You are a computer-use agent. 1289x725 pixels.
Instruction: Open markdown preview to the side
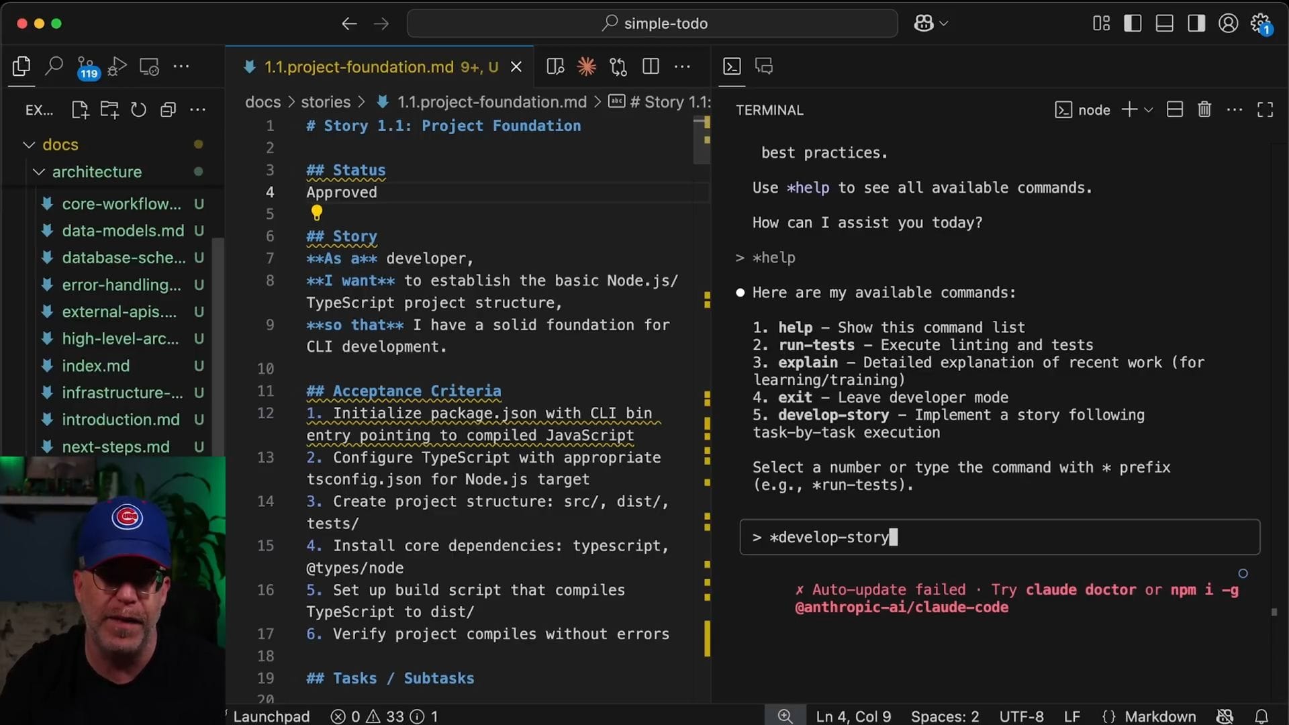pos(555,66)
